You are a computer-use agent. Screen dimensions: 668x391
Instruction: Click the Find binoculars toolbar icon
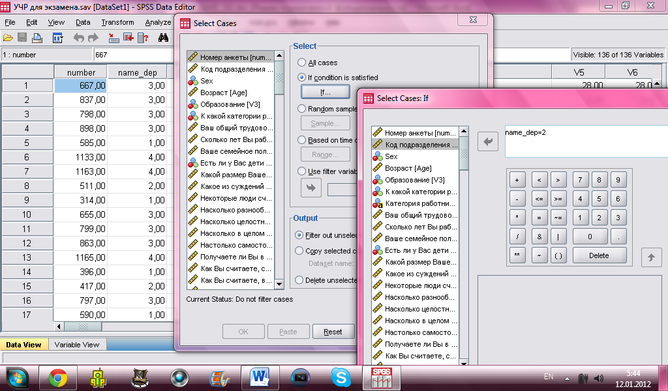pyautogui.click(x=163, y=38)
